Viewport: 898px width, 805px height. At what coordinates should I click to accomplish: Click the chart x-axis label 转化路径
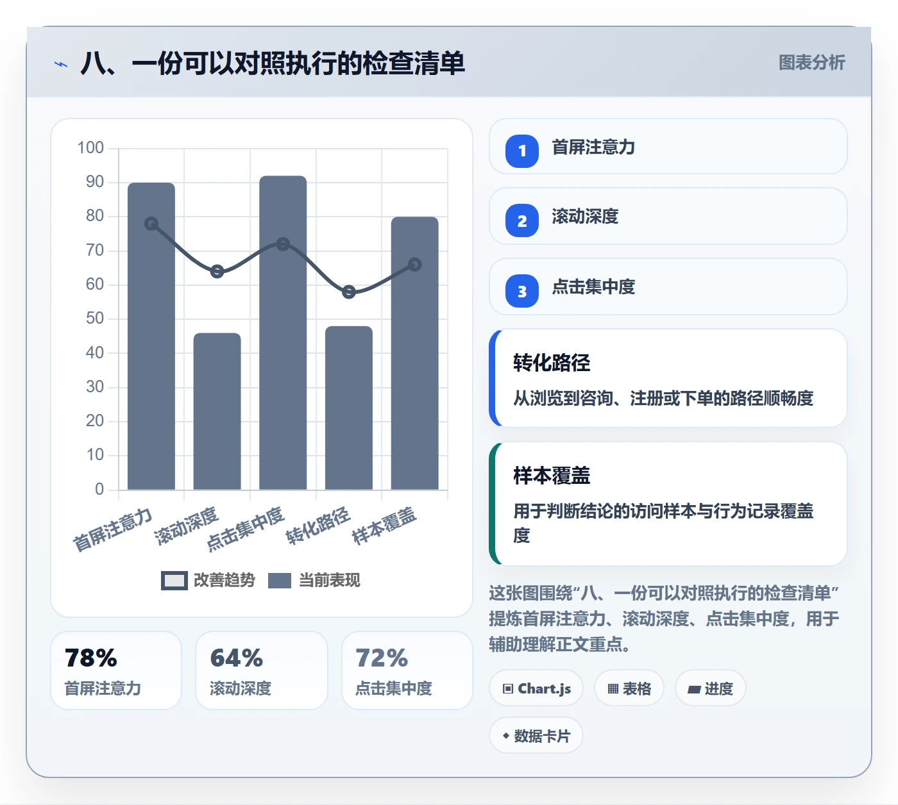coord(318,526)
